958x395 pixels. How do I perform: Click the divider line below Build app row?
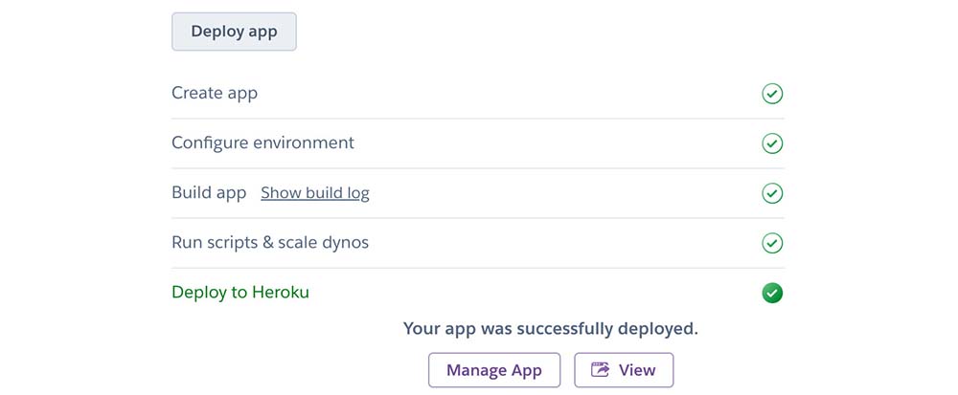477,218
